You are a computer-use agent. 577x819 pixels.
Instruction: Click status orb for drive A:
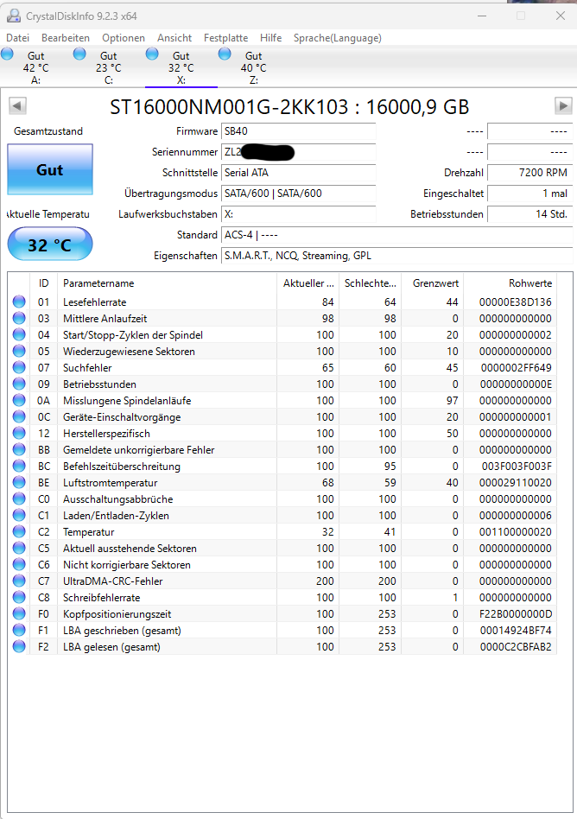[x=7, y=54]
